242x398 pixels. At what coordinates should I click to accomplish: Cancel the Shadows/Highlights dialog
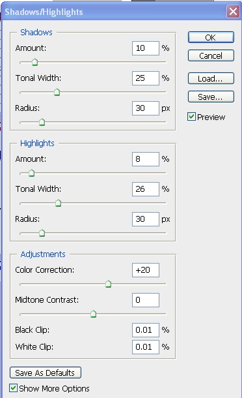[211, 55]
